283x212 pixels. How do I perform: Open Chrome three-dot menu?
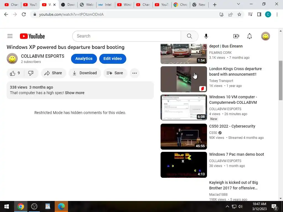[x=277, y=14]
